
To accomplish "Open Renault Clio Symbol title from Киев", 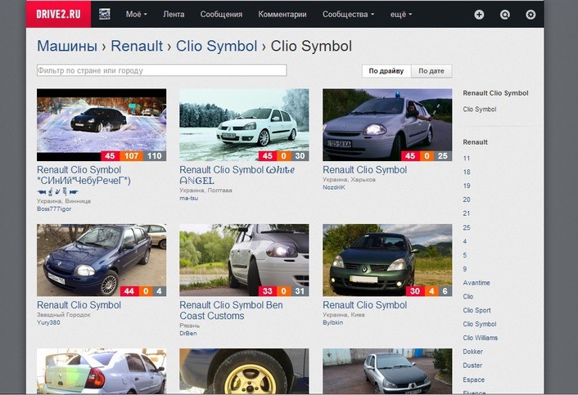I will click(x=364, y=305).
